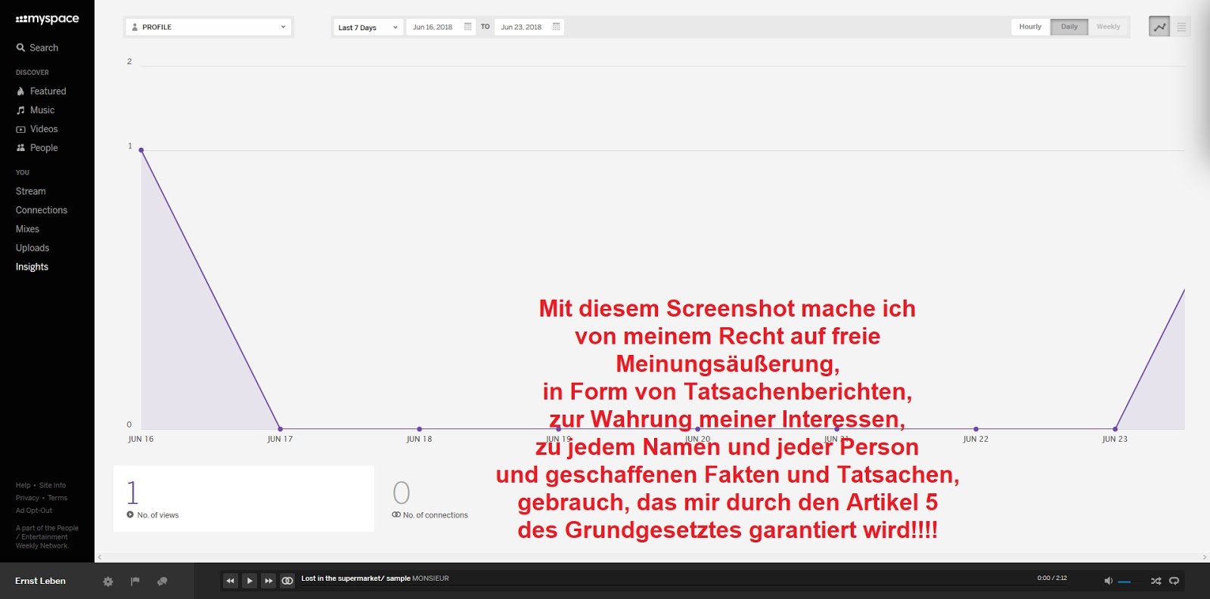Click the notifications flag icon
The height and width of the screenshot is (599, 1210).
pyautogui.click(x=135, y=581)
